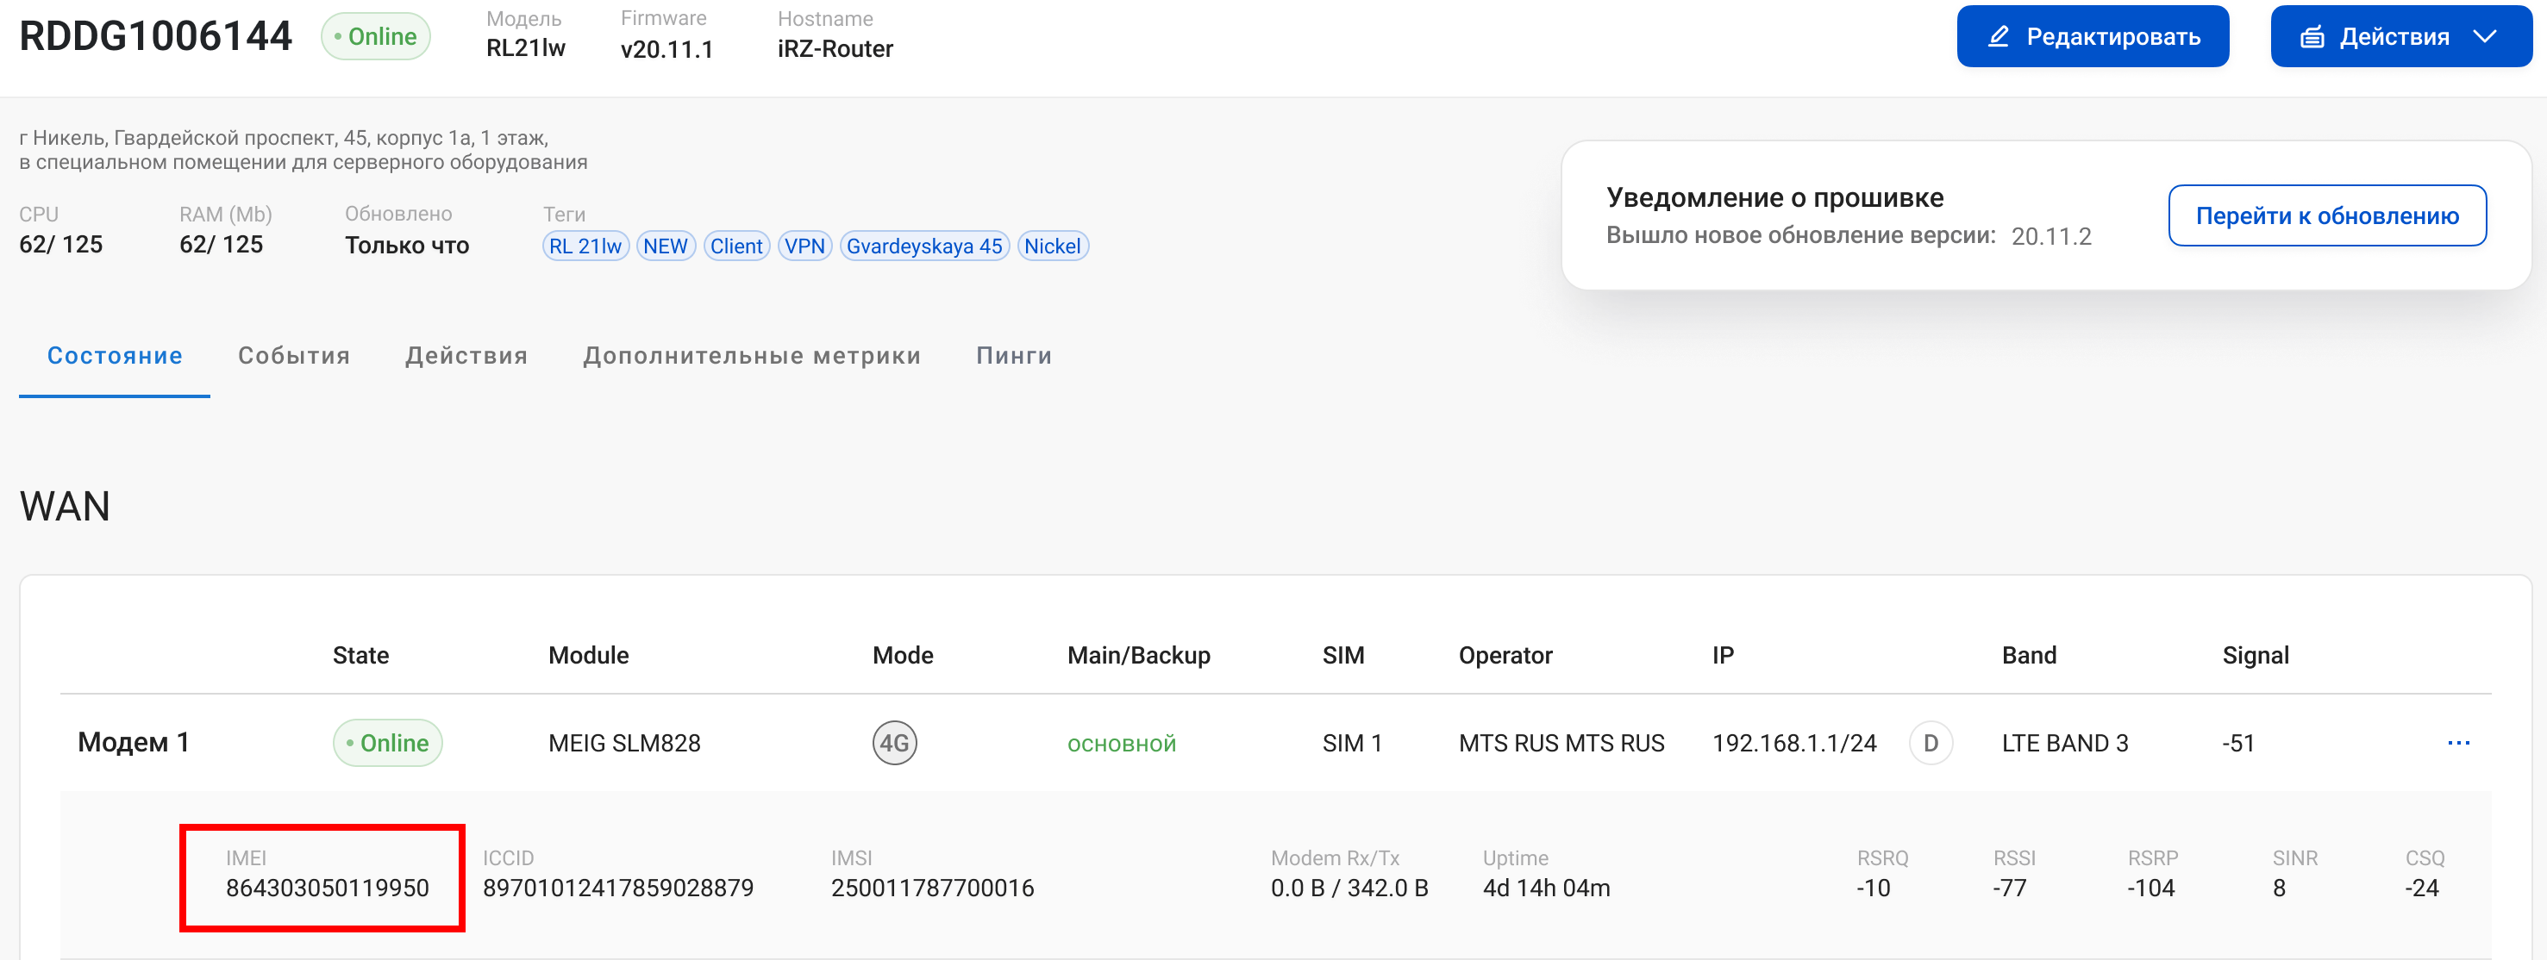
Task: Click the RSRP value -104
Action: tap(2150, 888)
